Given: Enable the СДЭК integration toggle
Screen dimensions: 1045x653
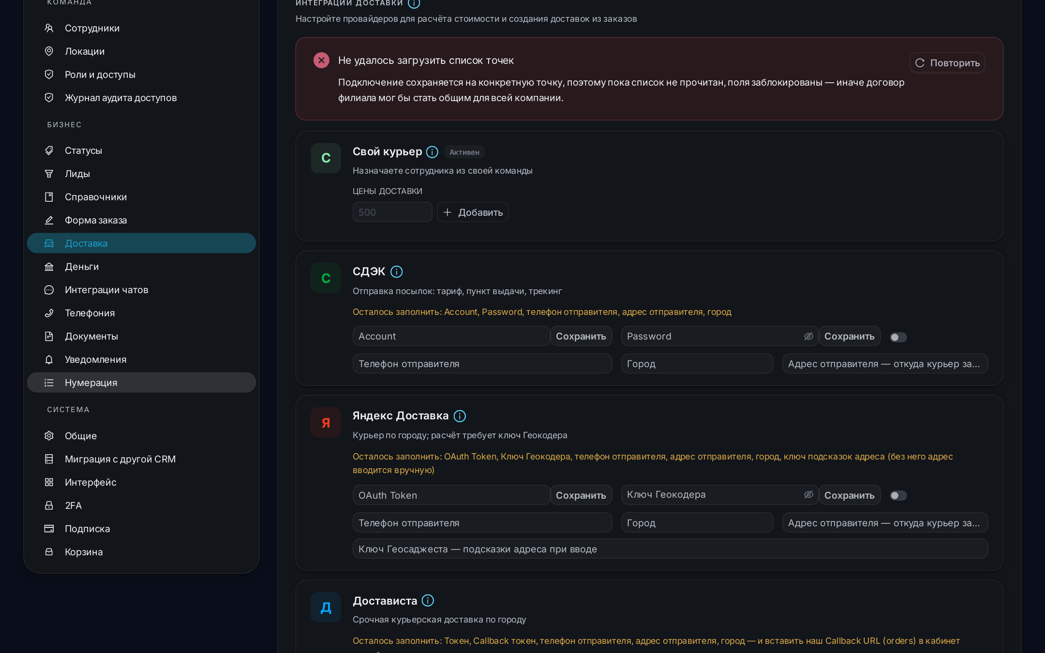Looking at the screenshot, I should coord(898,337).
